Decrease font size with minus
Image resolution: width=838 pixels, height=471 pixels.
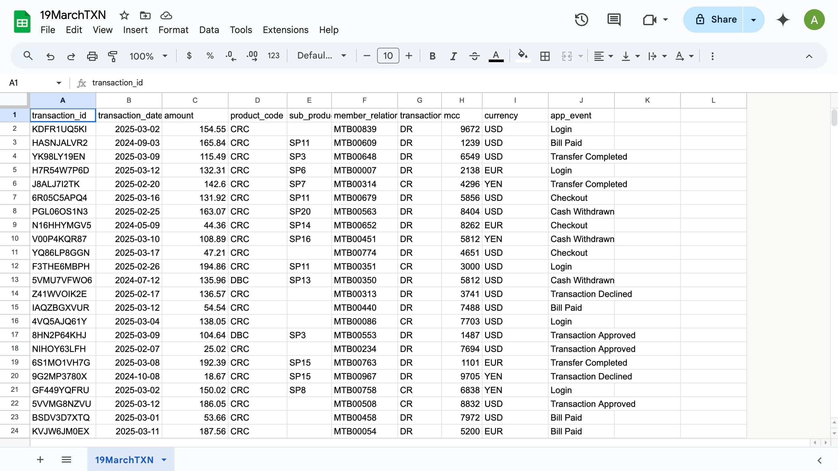click(x=367, y=56)
